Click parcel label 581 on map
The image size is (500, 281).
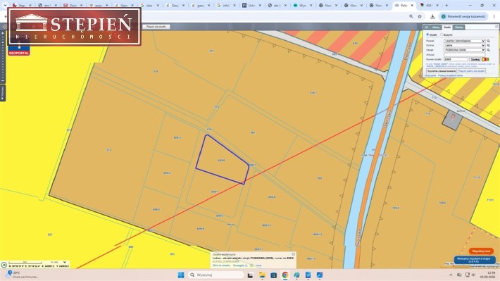click(253, 132)
